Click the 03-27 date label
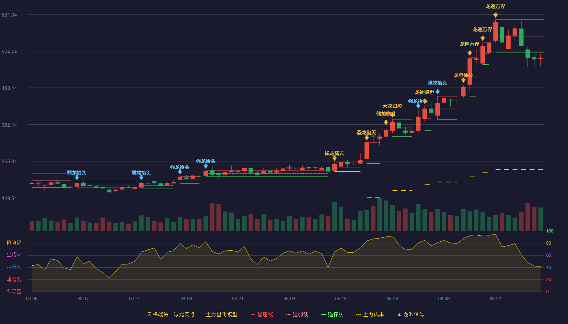This screenshot has height=324, width=568. [x=135, y=298]
